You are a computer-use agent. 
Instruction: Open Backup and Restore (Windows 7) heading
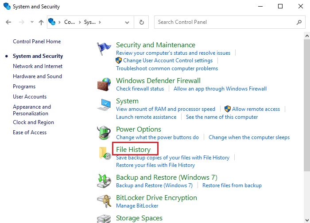click(x=167, y=178)
